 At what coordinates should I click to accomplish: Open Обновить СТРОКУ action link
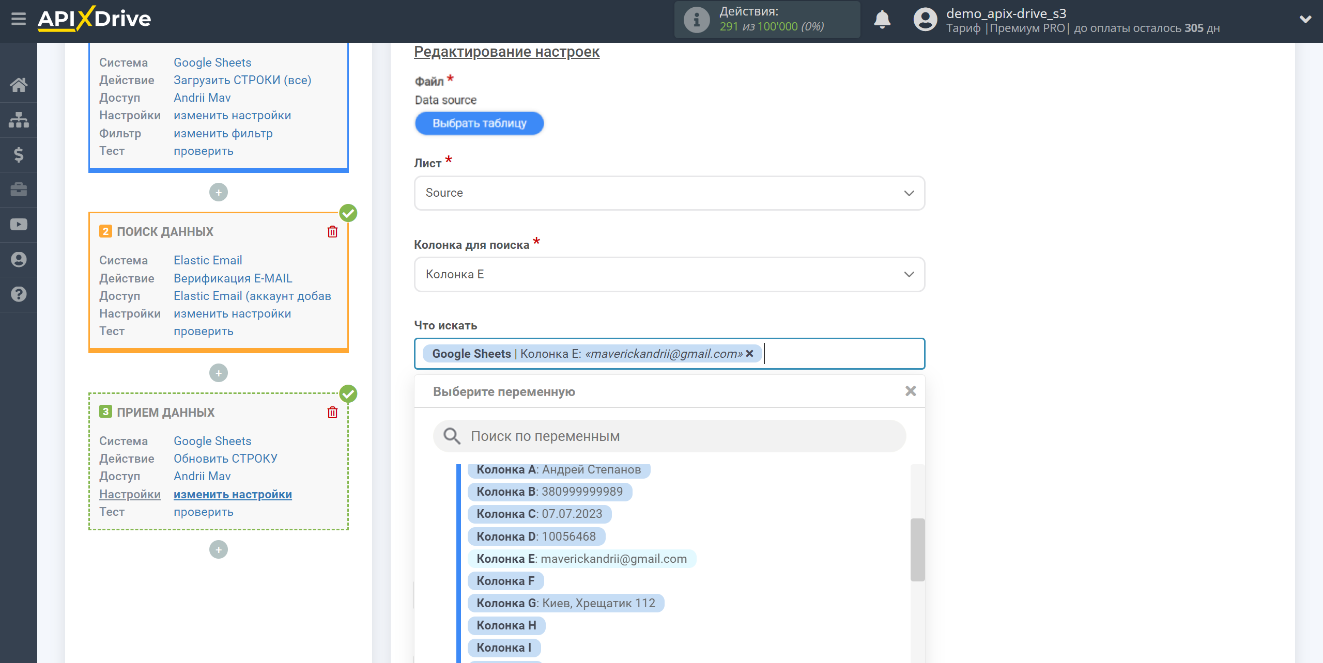tap(225, 459)
